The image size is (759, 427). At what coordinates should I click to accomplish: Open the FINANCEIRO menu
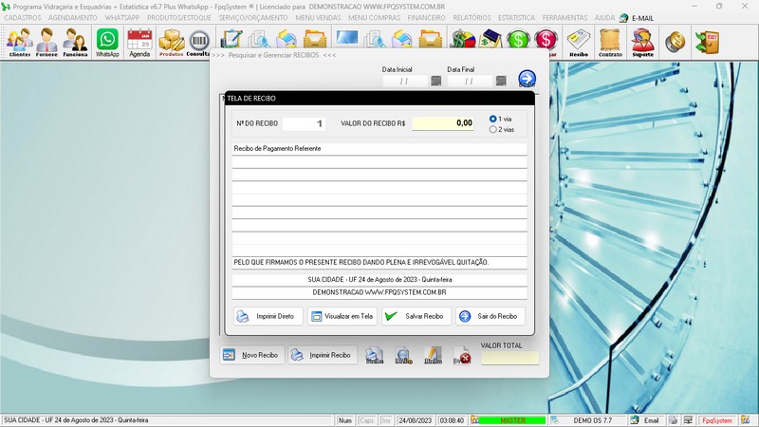(426, 18)
